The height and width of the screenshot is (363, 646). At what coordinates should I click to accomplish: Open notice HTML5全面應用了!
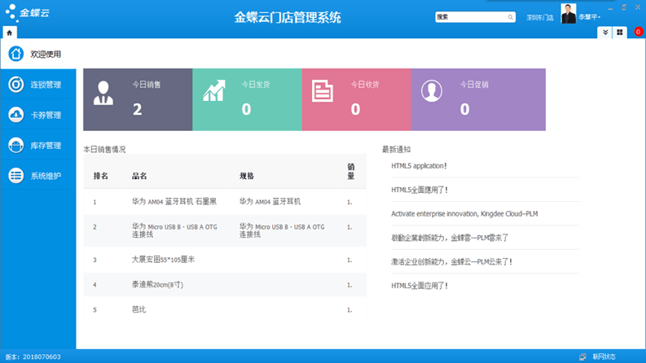pyautogui.click(x=420, y=190)
